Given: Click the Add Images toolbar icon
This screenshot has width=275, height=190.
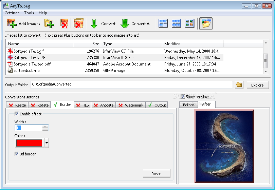Looking at the screenshot, I should pyautogui.click(x=12, y=23).
